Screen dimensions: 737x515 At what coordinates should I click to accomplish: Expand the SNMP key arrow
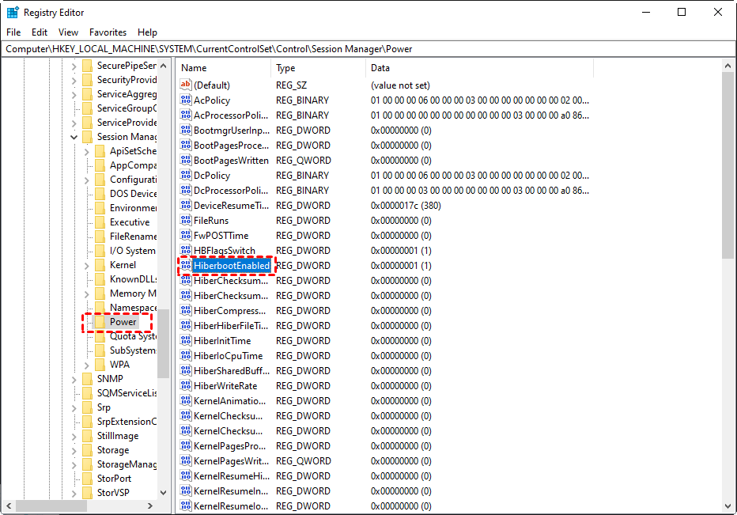click(74, 379)
